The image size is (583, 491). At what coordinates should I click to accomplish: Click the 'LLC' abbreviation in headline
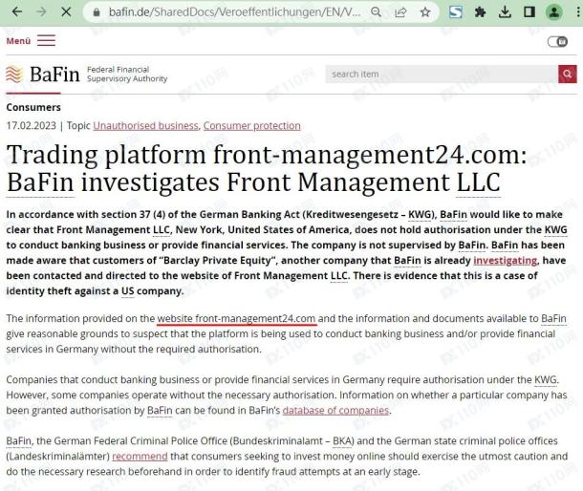point(478,182)
